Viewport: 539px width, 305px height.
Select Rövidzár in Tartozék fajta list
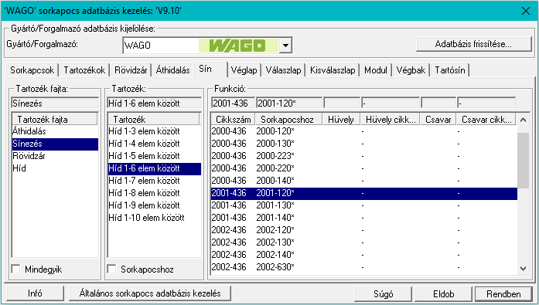55,156
